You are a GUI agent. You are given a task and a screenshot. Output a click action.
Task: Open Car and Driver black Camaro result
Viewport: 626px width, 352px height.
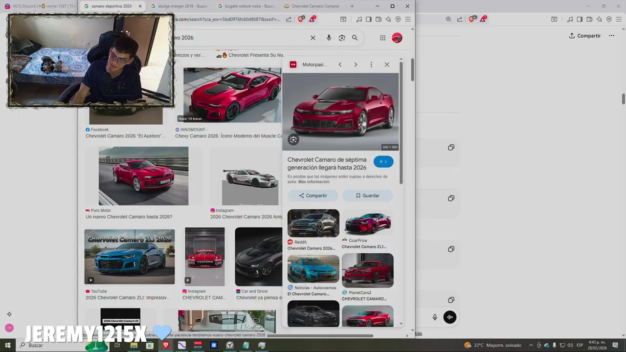(259, 257)
